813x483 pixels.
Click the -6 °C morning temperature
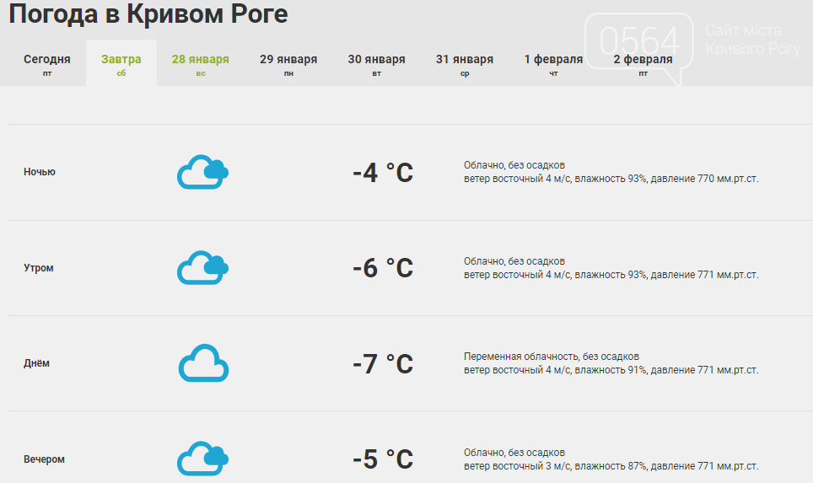(x=383, y=268)
